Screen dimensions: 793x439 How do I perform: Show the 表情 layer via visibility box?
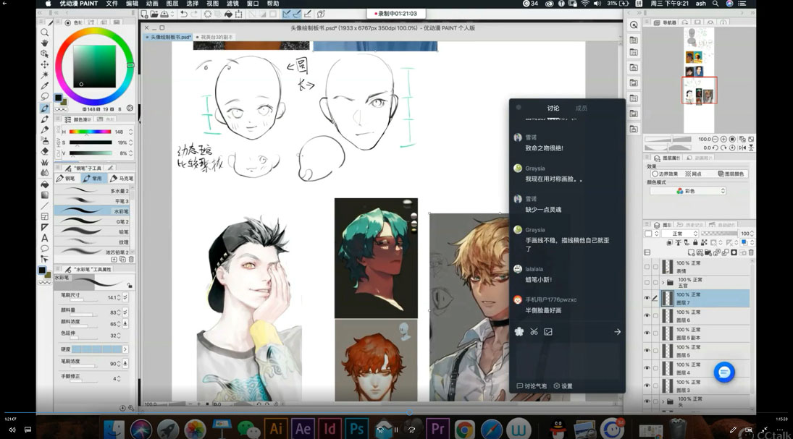(647, 267)
